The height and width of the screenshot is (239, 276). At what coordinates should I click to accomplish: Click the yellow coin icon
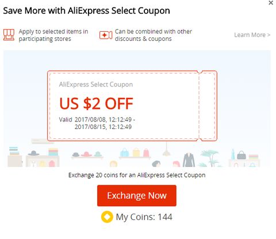(107, 217)
